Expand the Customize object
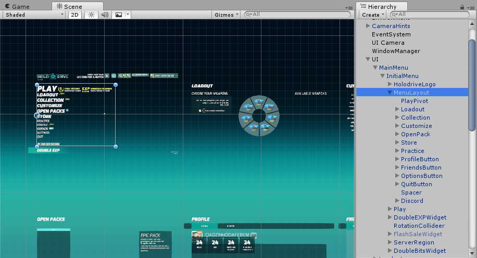 click(397, 126)
